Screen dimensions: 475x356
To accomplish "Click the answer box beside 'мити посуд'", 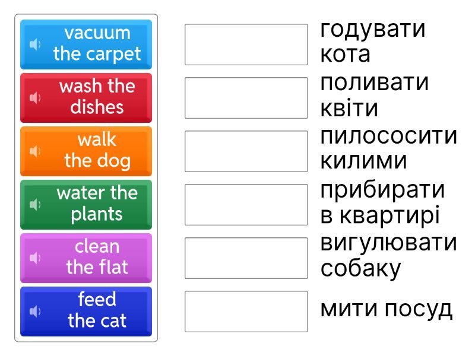I will coord(245,309).
